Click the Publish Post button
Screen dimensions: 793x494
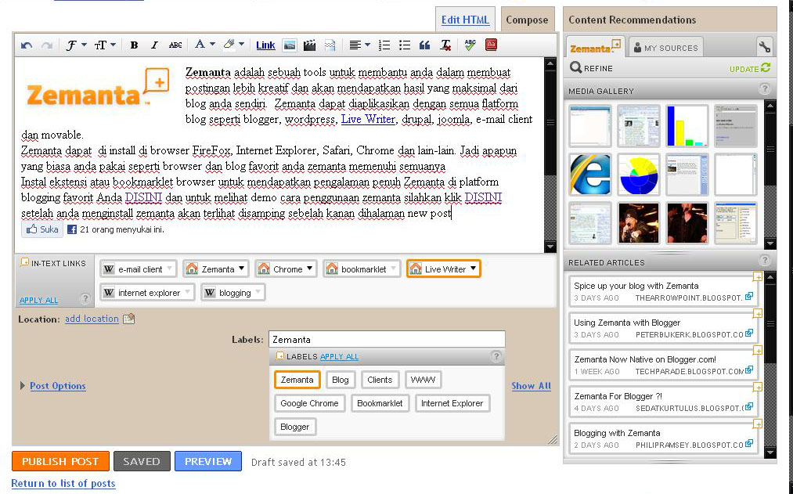pos(60,461)
